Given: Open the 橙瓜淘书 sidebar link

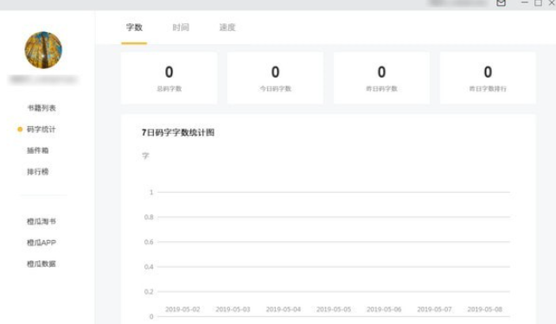Looking at the screenshot, I should point(42,221).
